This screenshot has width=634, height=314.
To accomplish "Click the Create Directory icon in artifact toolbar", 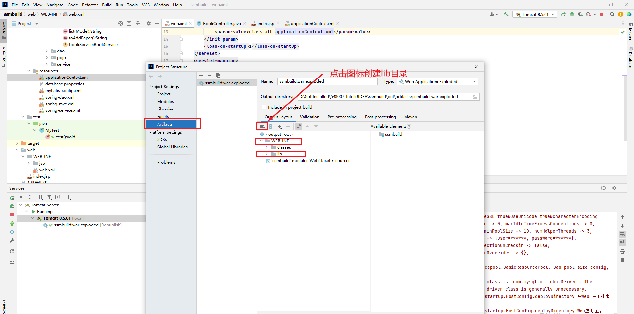I will point(262,126).
